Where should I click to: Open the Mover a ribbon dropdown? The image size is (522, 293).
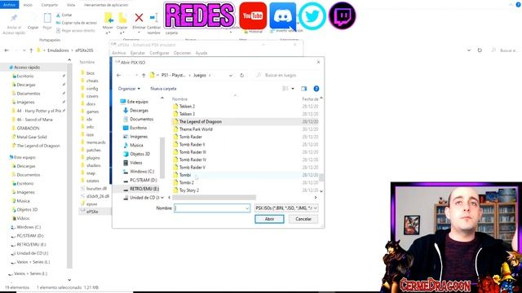pyautogui.click(x=108, y=33)
